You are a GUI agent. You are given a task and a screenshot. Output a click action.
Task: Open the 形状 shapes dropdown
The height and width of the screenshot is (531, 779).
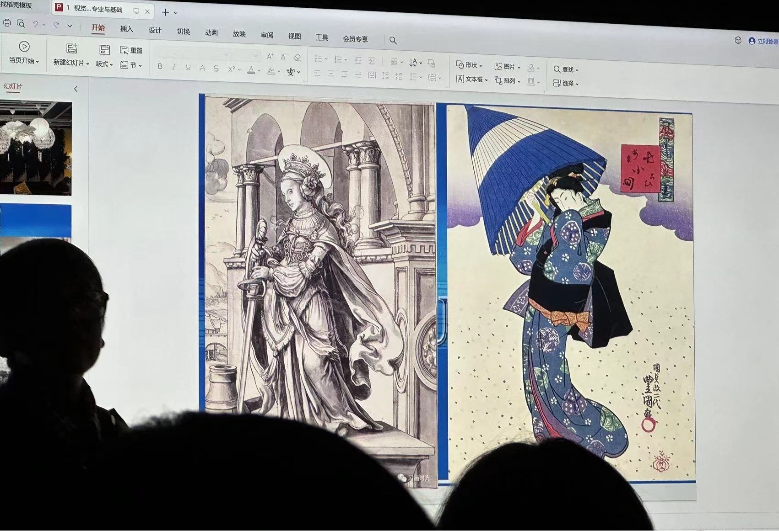481,65
